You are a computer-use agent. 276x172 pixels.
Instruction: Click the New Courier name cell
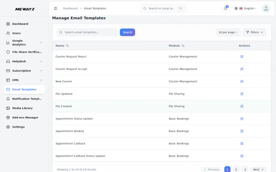(x=64, y=82)
